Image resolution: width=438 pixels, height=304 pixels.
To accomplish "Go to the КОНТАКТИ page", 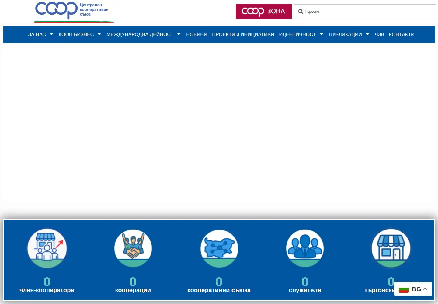I will (401, 34).
